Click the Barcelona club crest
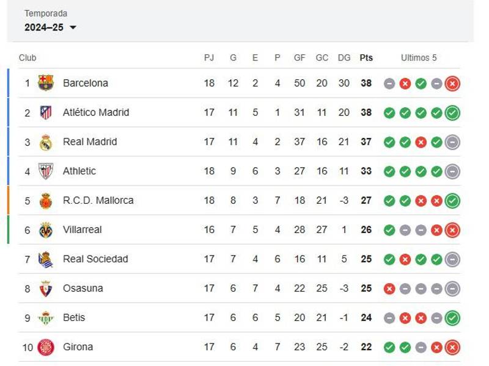The image size is (489, 366). click(x=46, y=83)
